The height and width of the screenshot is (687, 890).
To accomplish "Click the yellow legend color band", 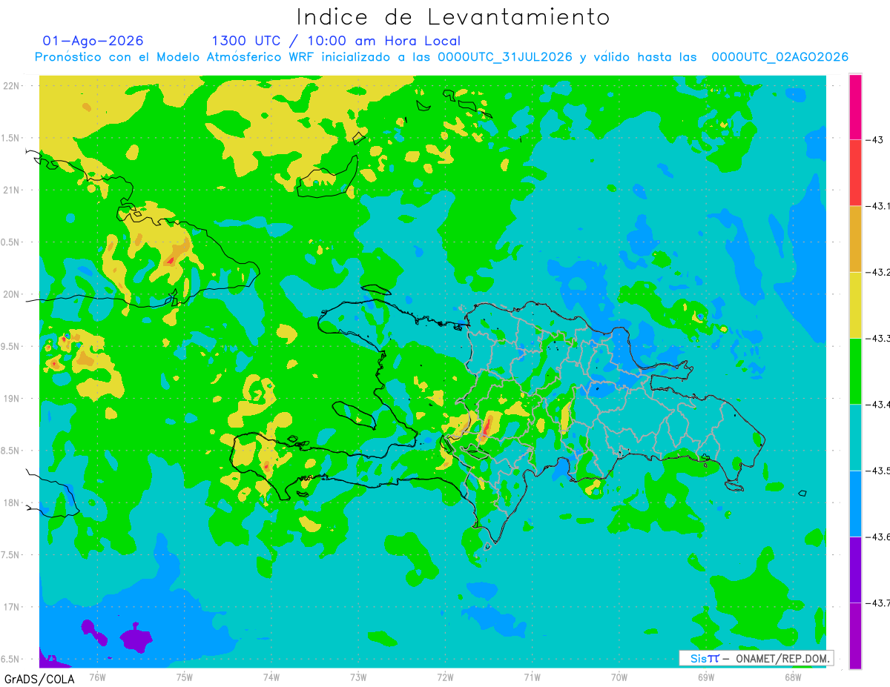I will click(855, 305).
